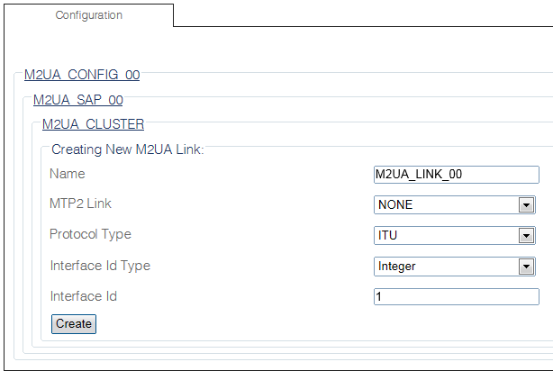Image resolution: width=553 pixels, height=380 pixels.
Task: Open the MTP2 Link combo box showing NONE
Action: tap(455, 204)
